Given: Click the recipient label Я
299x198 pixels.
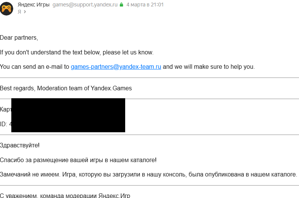Looking at the screenshot, I should 19,12.
